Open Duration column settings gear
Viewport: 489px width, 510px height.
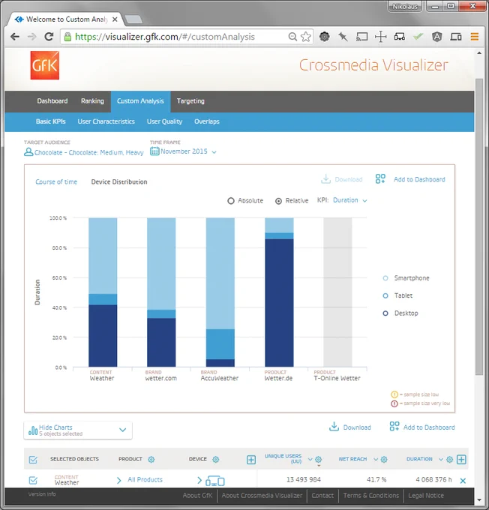coord(450,459)
